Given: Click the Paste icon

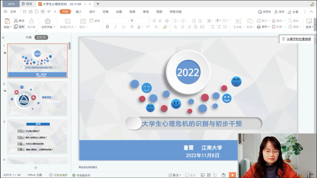Looking at the screenshot, I should coord(7,21).
